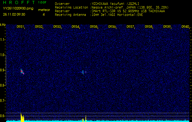Screen dimensions: 192x122
Task: Select the 0934 time marker
Action: coord(75,27)
